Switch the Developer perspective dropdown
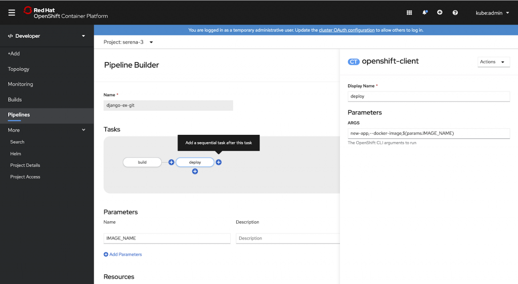This screenshot has height=284, width=518. (47, 36)
